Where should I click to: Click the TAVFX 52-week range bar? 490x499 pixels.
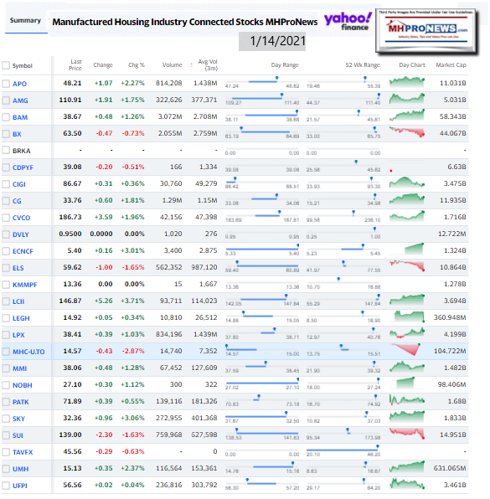[x=343, y=450]
